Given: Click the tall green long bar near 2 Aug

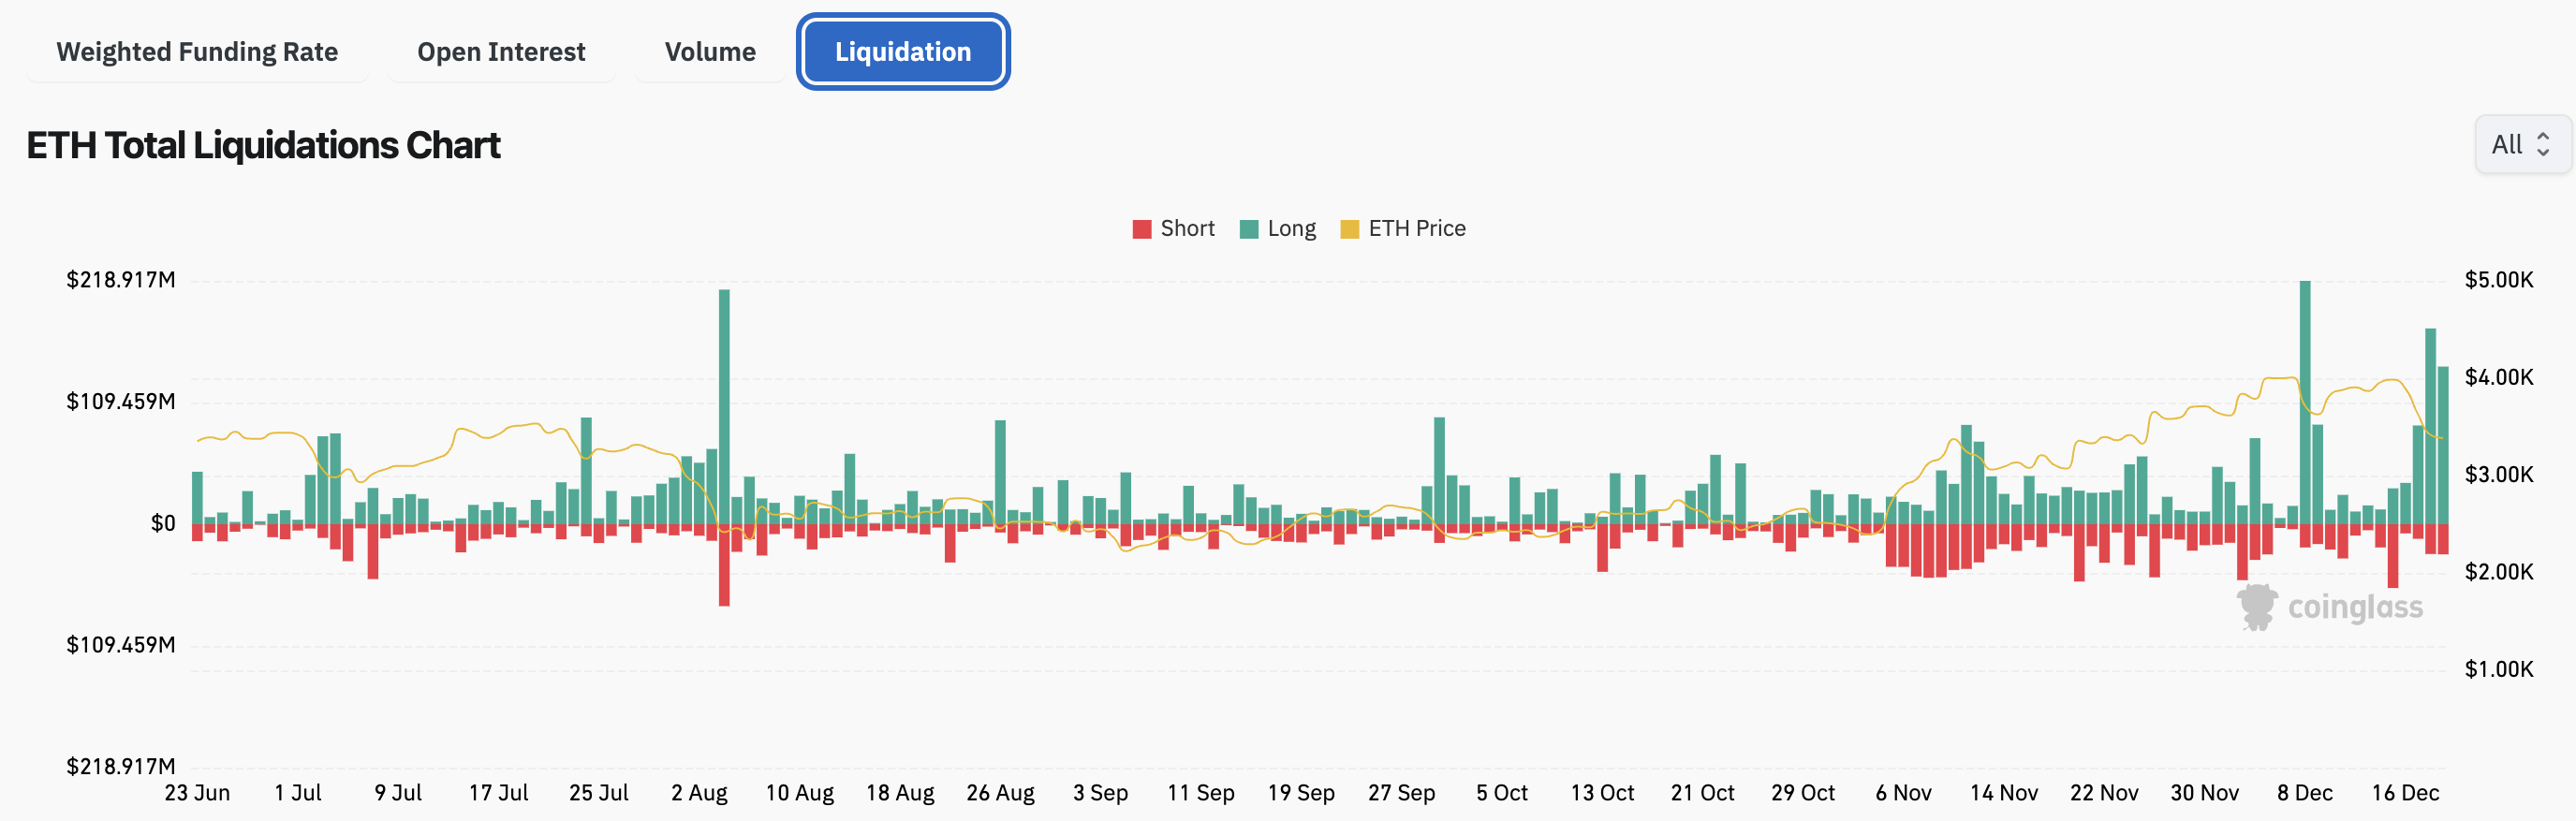Looking at the screenshot, I should click(x=724, y=405).
